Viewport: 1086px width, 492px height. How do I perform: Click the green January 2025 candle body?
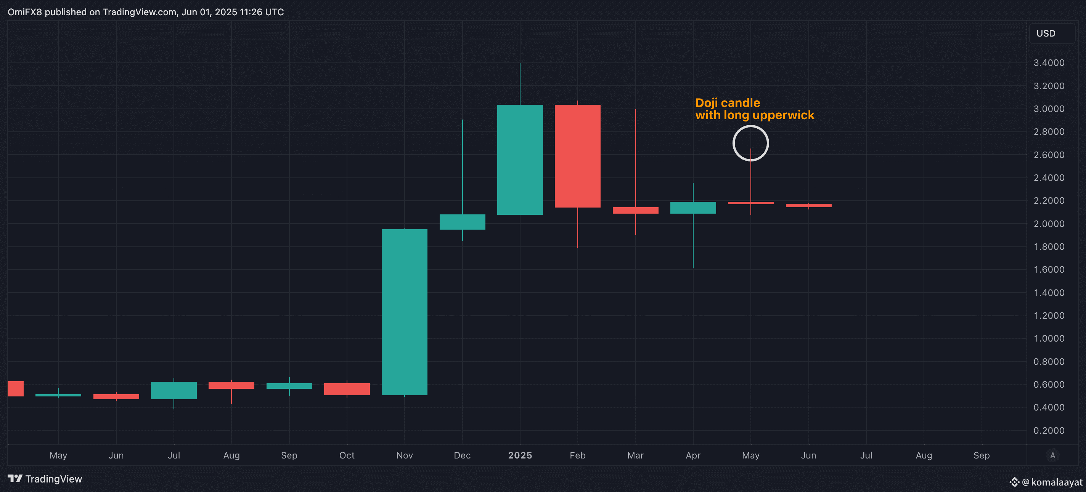pos(520,160)
